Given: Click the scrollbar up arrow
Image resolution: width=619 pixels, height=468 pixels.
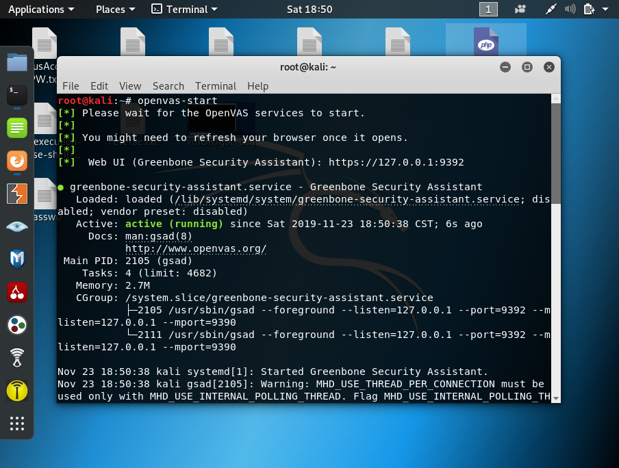Looking at the screenshot, I should pos(556,99).
